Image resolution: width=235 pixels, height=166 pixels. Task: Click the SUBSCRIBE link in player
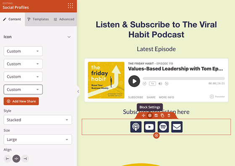coord(135,97)
